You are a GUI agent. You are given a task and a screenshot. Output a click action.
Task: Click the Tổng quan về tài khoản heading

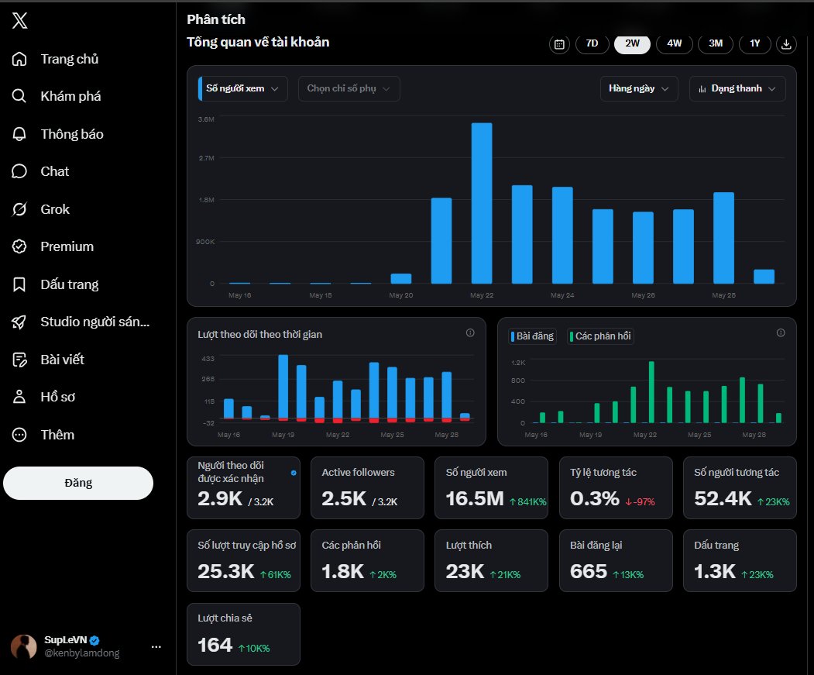[x=258, y=42]
